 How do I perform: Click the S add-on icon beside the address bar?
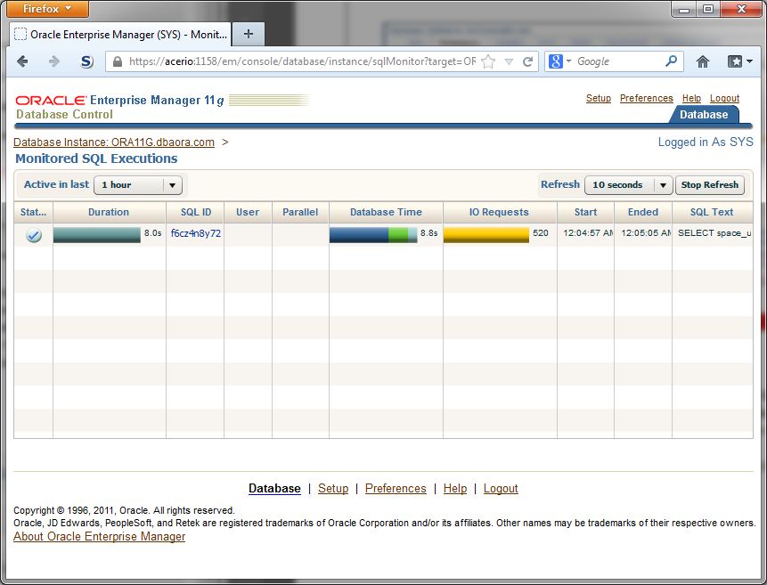coord(86,61)
